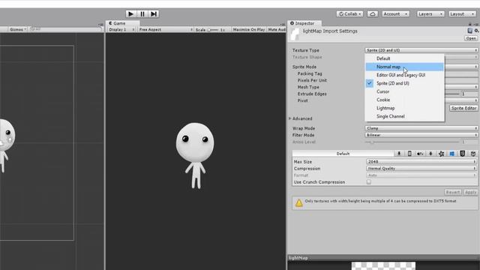Click the lightMap preview header bar
480x270 pixels.
point(383,258)
